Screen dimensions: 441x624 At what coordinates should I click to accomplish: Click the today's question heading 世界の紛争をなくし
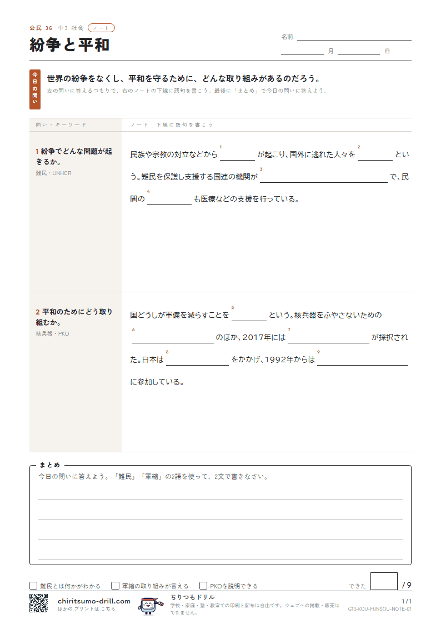pyautogui.click(x=184, y=79)
